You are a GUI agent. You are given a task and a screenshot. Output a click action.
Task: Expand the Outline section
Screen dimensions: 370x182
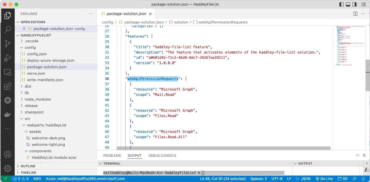[x=28, y=166]
